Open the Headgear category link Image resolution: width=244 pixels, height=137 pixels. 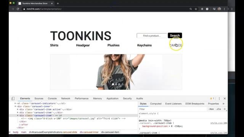(x=83, y=45)
